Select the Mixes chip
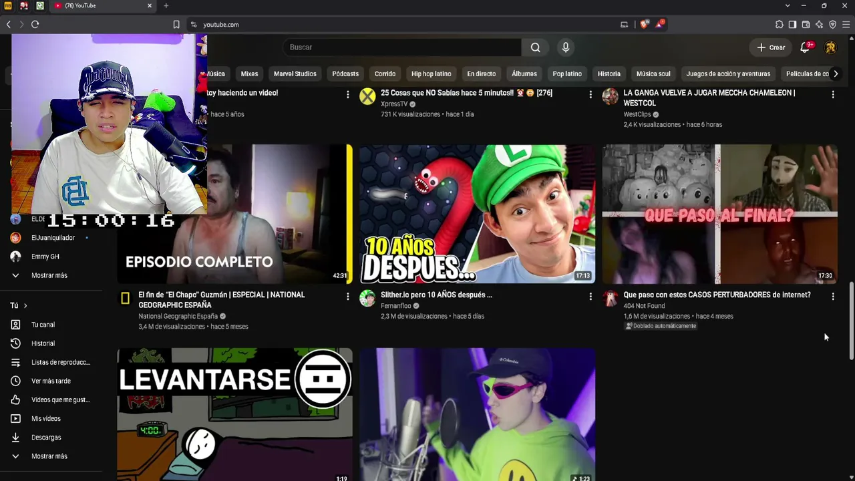 [249, 73]
